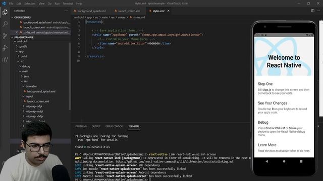This screenshot has width=323, height=181.
Task: Open the Search view in activity bar
Action: [5, 24]
